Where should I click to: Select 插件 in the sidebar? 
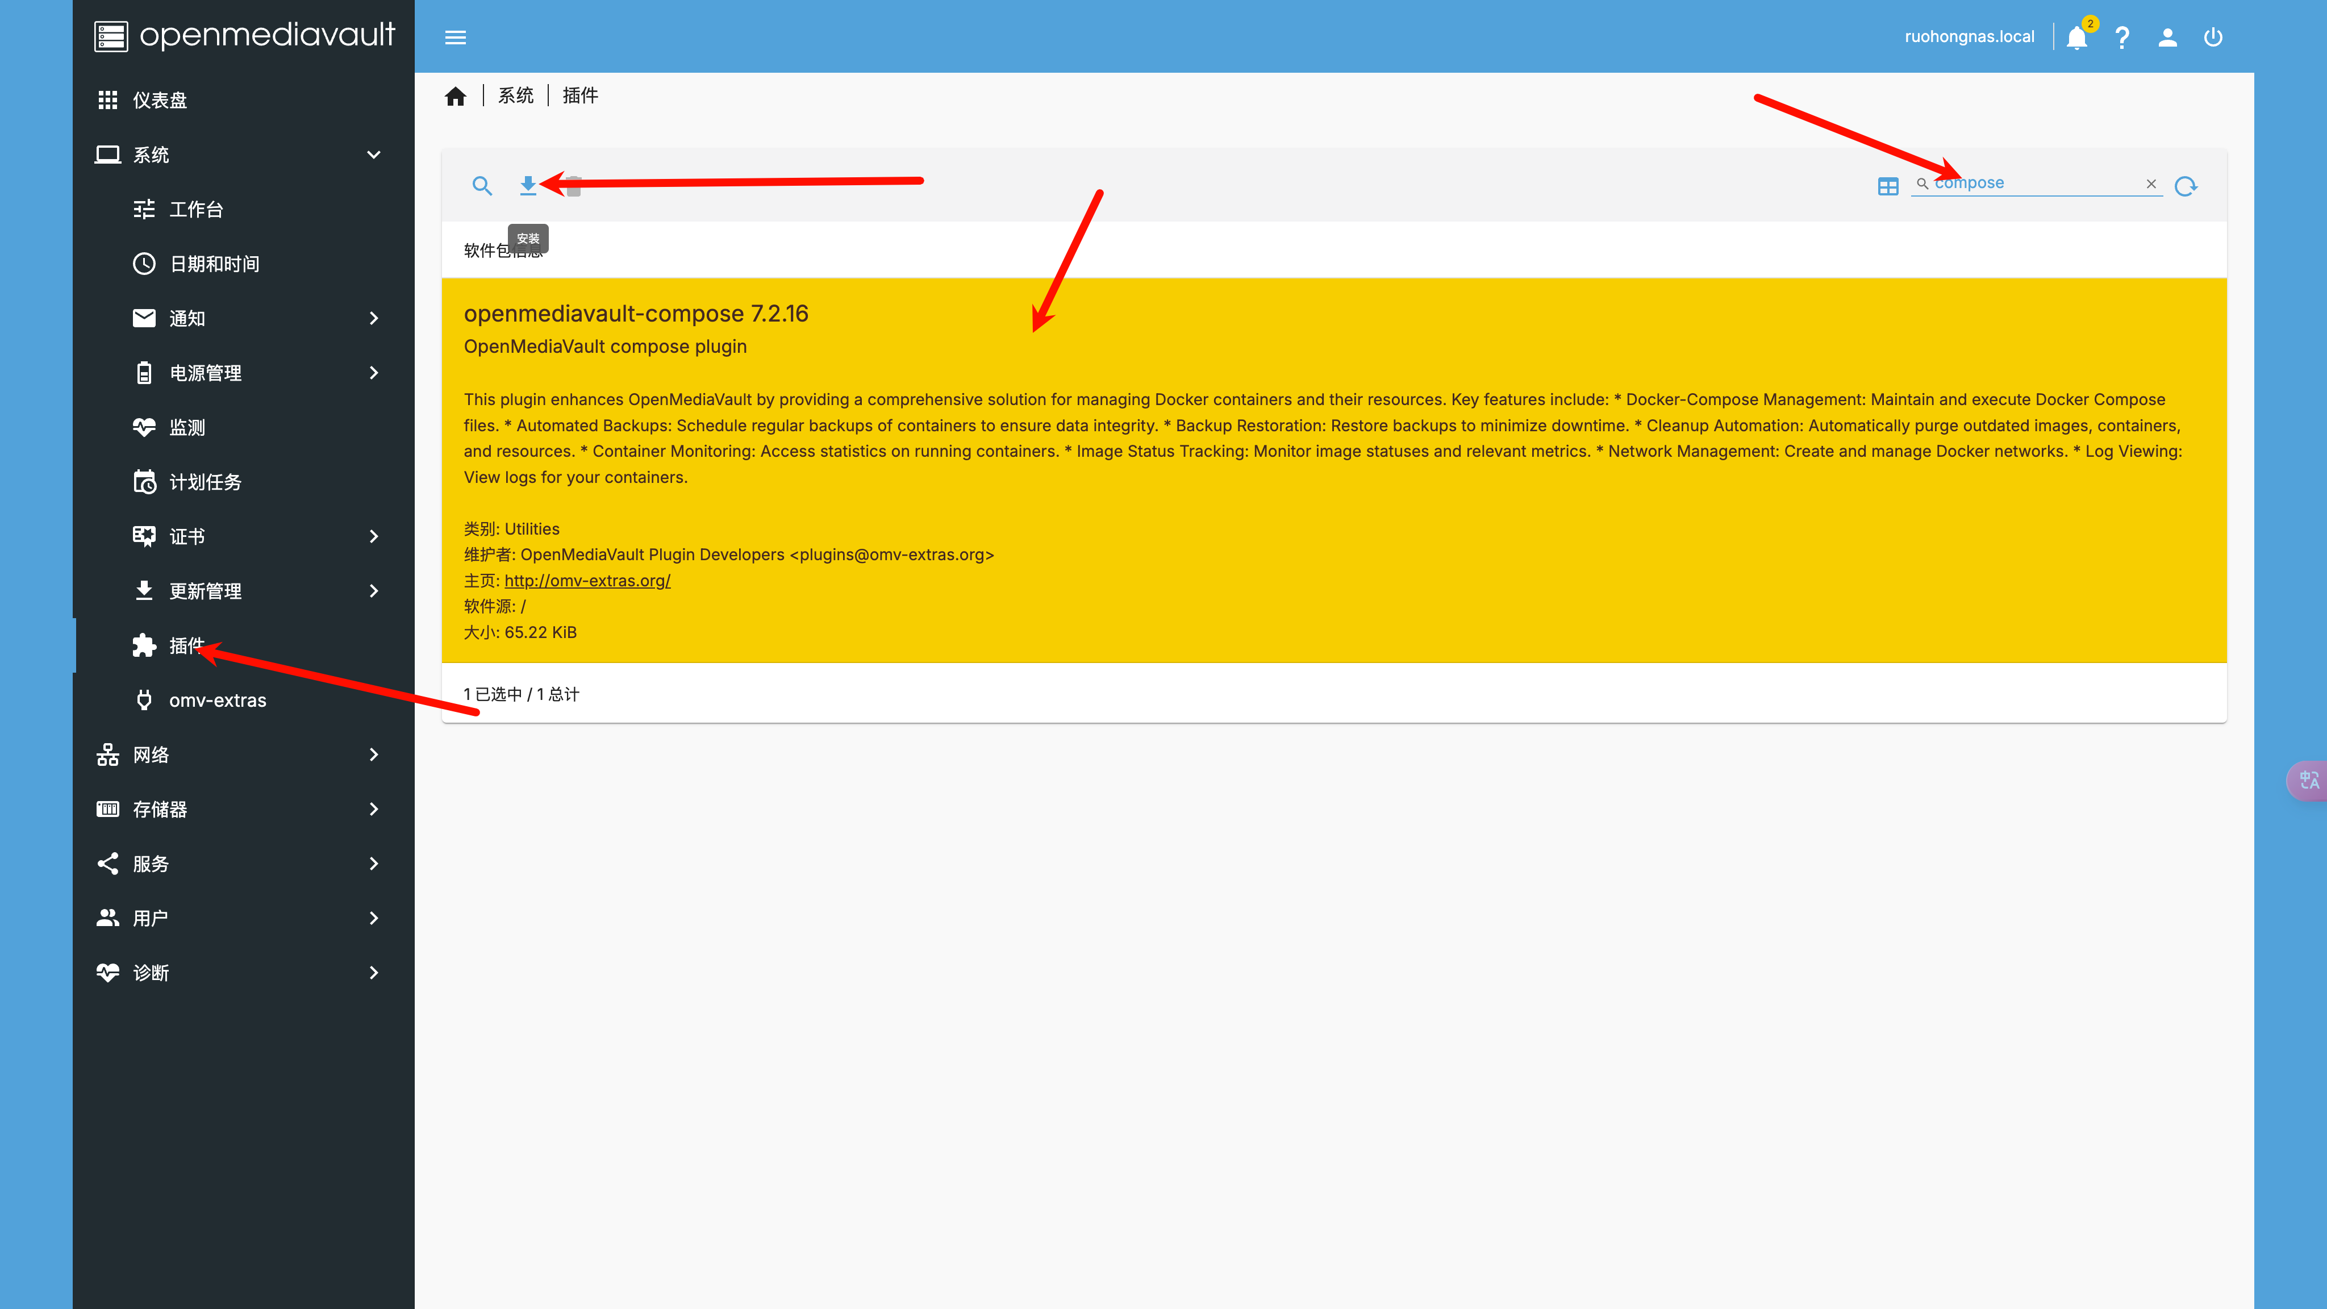click(243, 646)
